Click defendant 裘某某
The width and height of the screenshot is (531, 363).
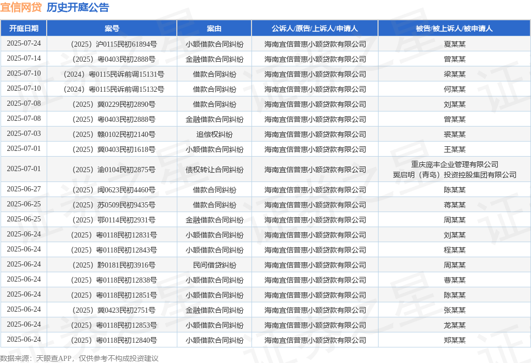(x=454, y=134)
